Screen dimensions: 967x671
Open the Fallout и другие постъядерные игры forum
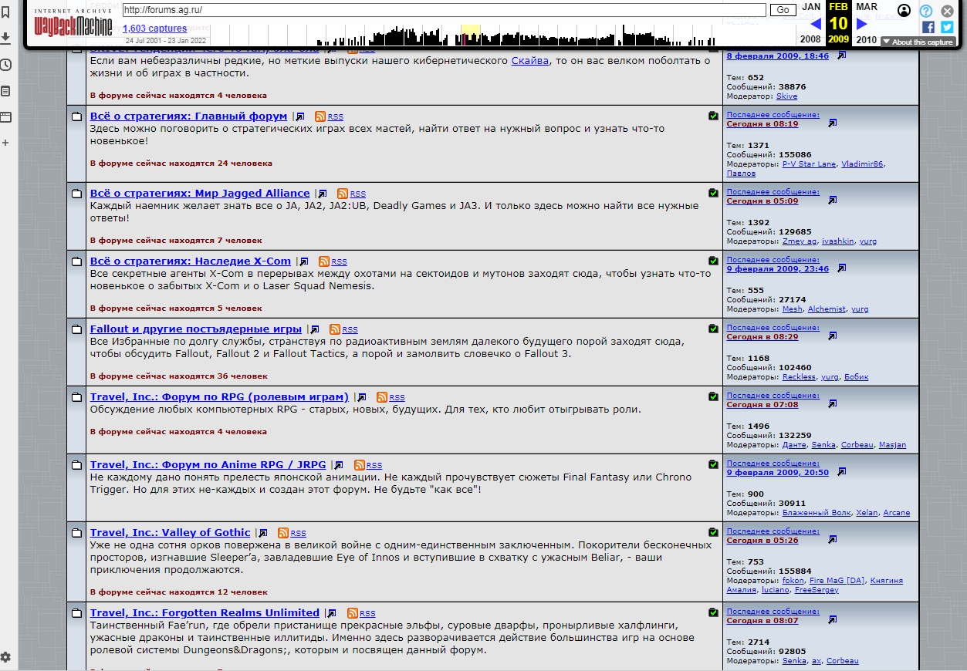point(196,329)
